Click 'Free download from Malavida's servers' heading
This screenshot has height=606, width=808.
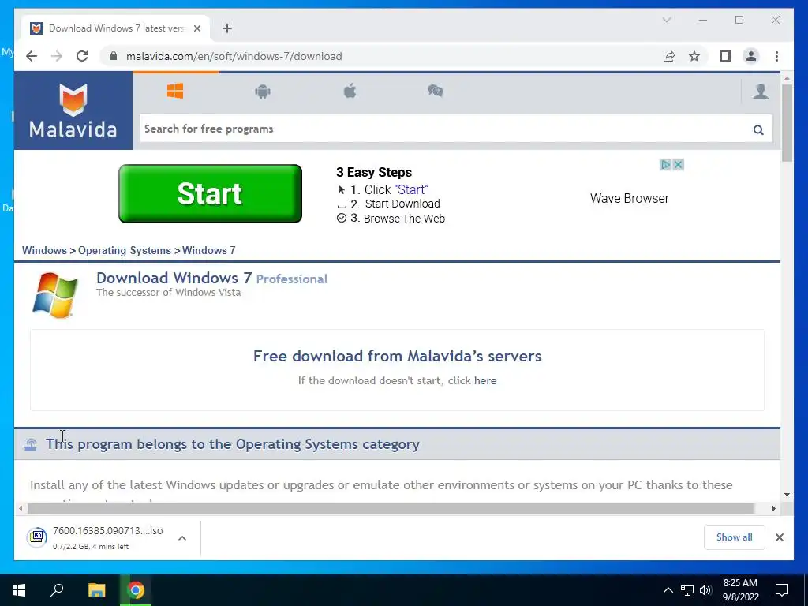tap(398, 356)
